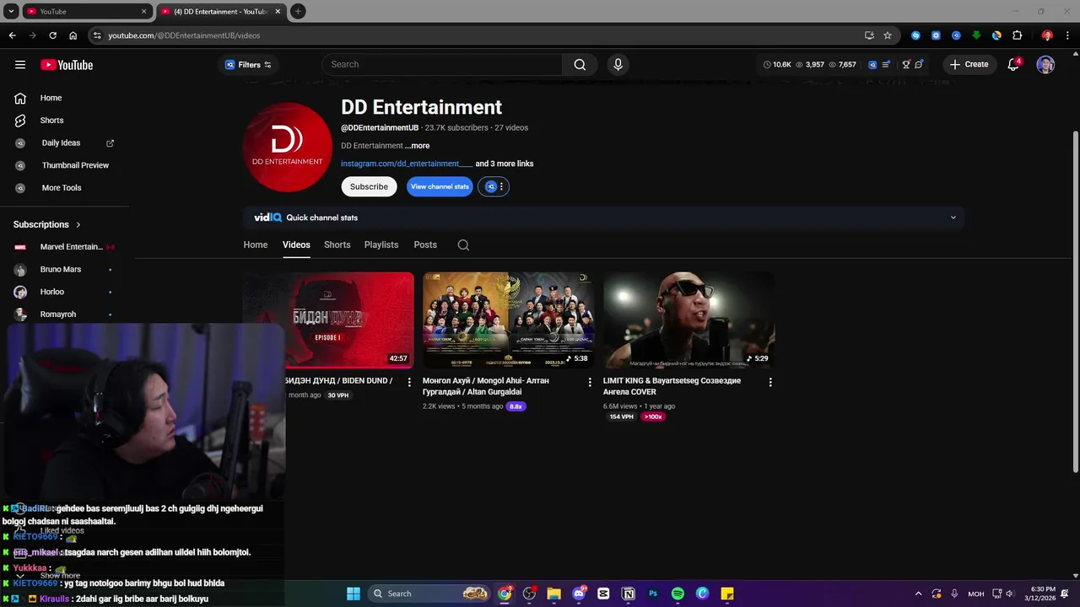Open Chrome's three-dot menu
The image size is (1080, 607).
tap(1066, 35)
